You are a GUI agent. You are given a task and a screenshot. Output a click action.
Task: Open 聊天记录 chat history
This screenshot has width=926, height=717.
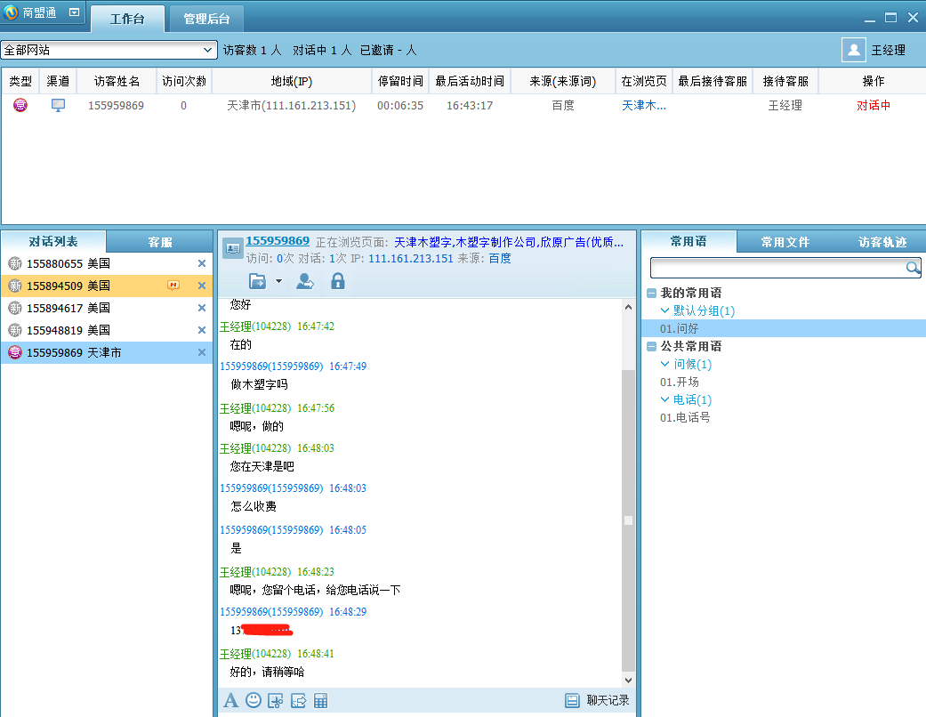pyautogui.click(x=598, y=700)
